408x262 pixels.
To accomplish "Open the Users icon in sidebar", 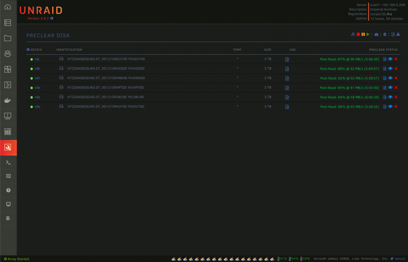I will [x=7, y=53].
